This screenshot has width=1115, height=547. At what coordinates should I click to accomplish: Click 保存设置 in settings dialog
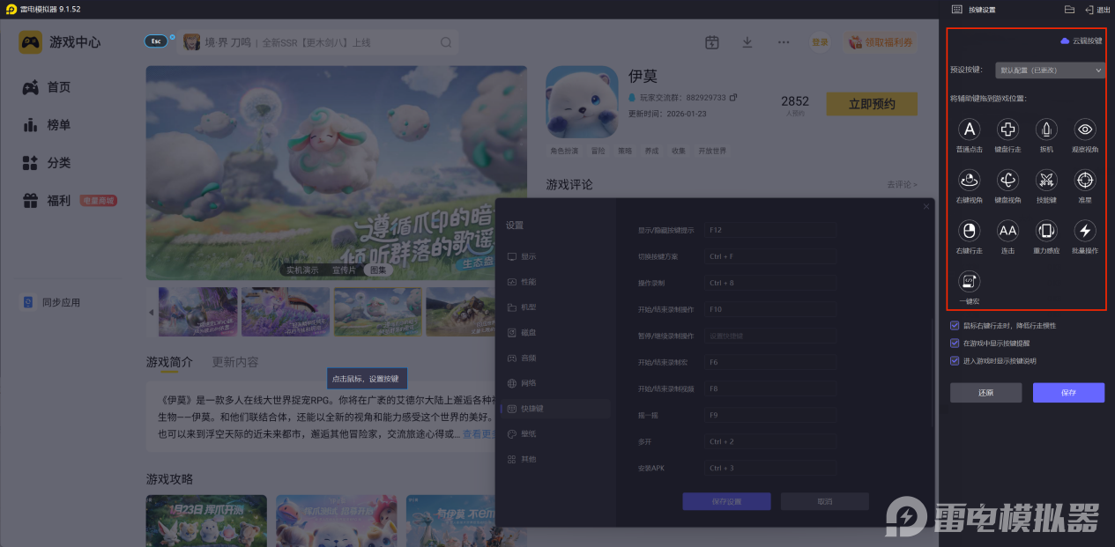coord(726,501)
